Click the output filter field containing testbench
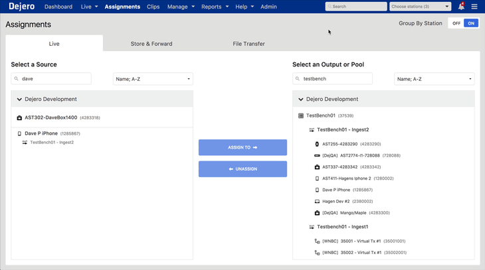Viewport: 485px width, 270px height. click(x=332, y=79)
